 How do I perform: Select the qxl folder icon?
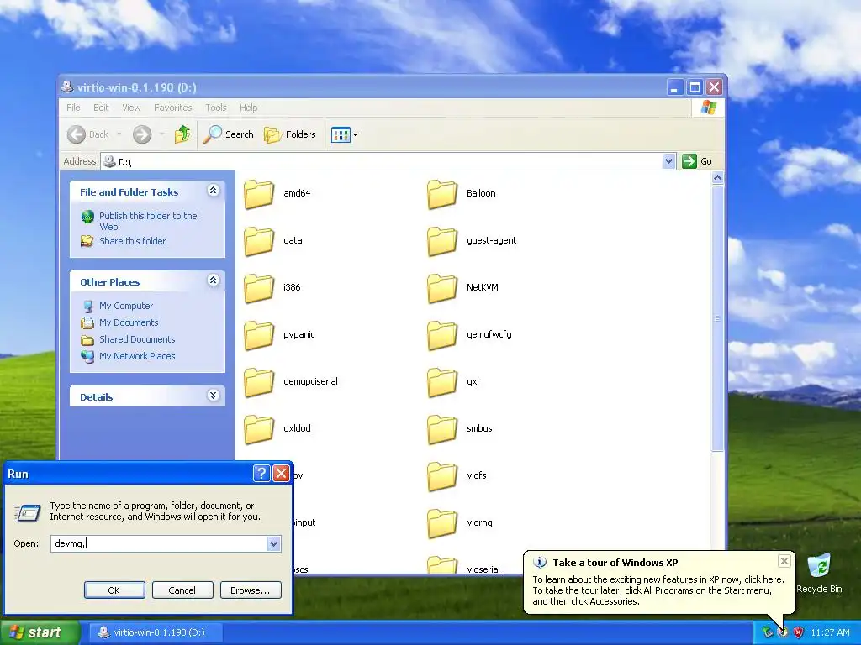(x=442, y=382)
